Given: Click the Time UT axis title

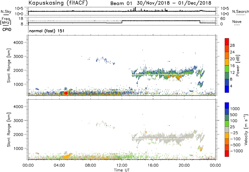Looking at the screenshot, I should click(x=122, y=170).
